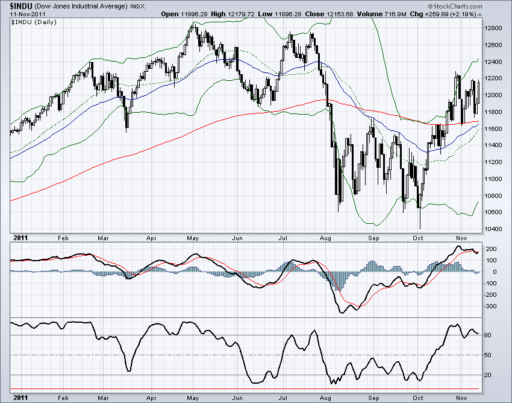The image size is (512, 403).
Task: Select the High value 12179.72
Action: coord(241,14)
